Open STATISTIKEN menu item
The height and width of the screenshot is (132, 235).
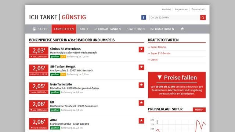[135, 29]
